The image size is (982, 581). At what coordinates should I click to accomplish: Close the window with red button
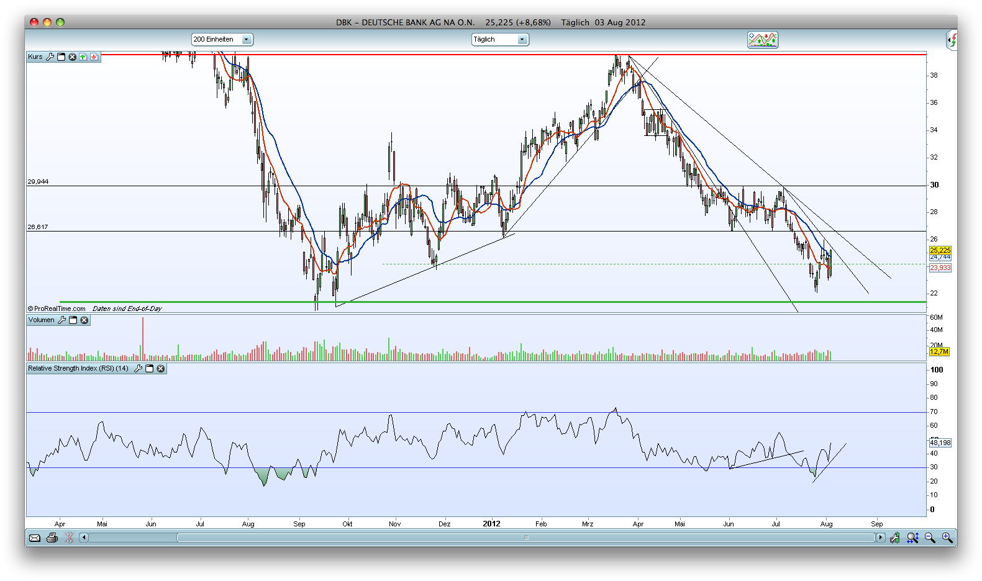coord(34,22)
